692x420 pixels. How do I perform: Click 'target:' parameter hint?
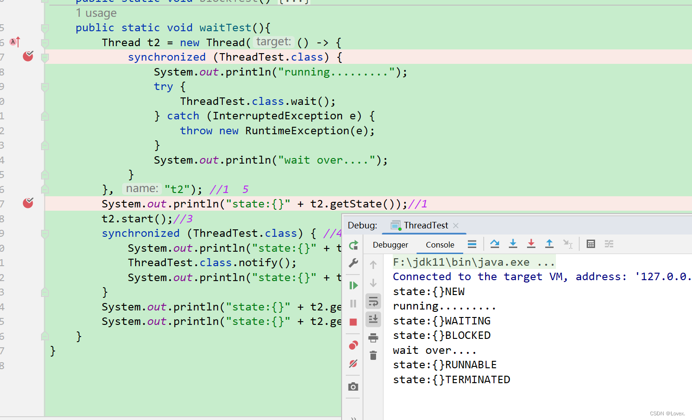(x=274, y=42)
